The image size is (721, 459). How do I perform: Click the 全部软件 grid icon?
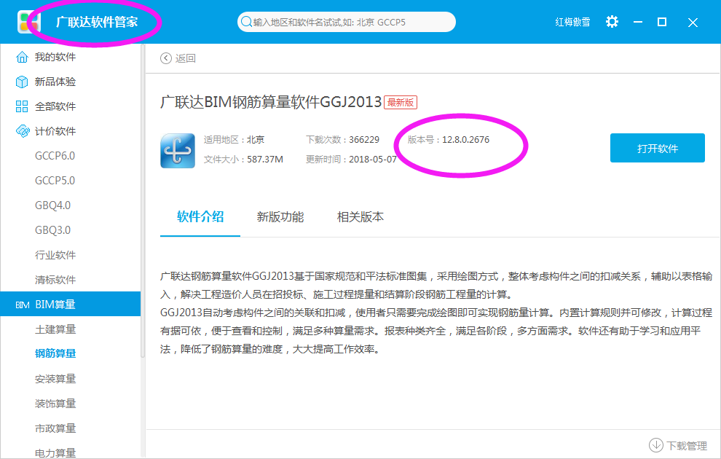pyautogui.click(x=22, y=106)
